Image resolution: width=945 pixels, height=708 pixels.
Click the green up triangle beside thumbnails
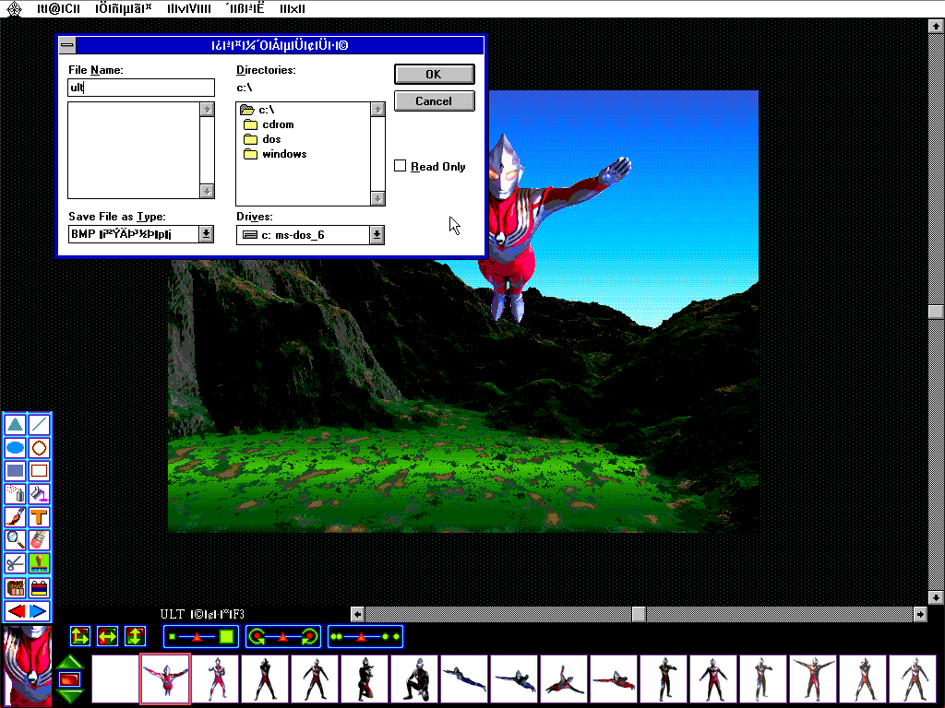pos(70,662)
